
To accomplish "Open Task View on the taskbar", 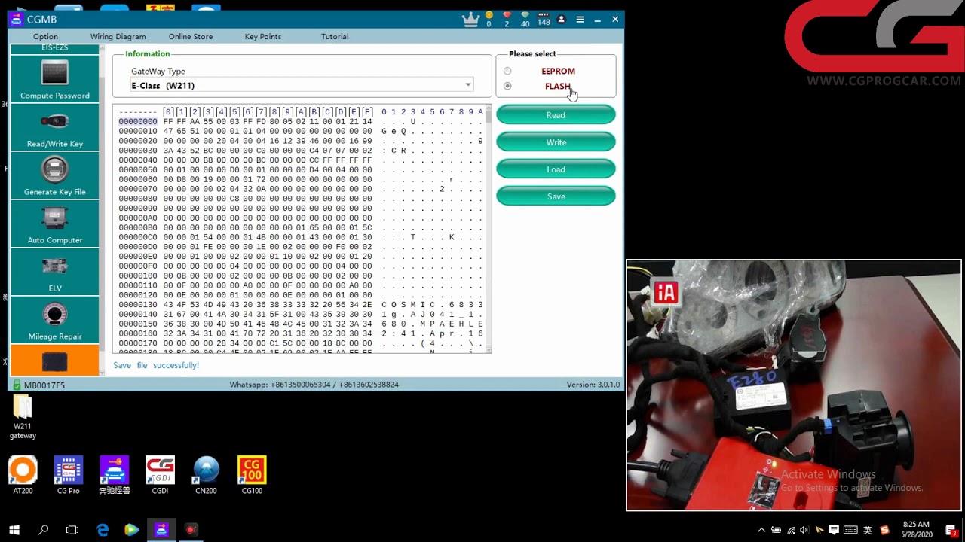I will [72, 530].
